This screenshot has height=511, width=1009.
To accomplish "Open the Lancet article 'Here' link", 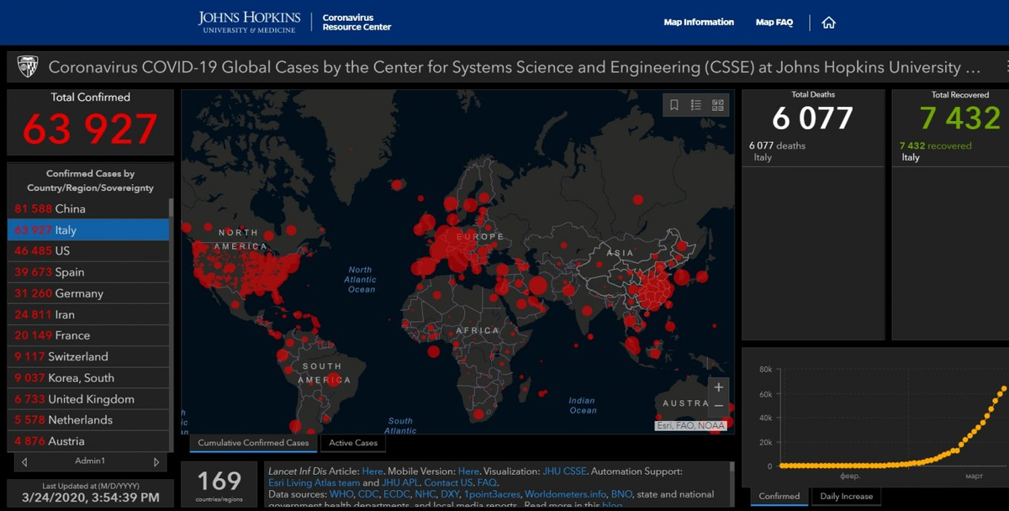I will 372,471.
